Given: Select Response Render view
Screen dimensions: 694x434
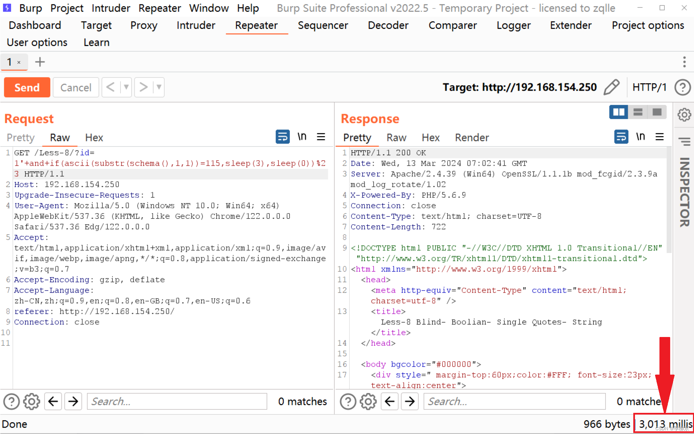Looking at the screenshot, I should [x=472, y=138].
